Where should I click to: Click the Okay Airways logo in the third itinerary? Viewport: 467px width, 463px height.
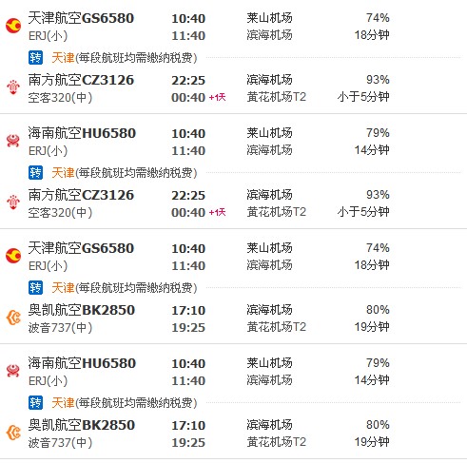click(13, 318)
